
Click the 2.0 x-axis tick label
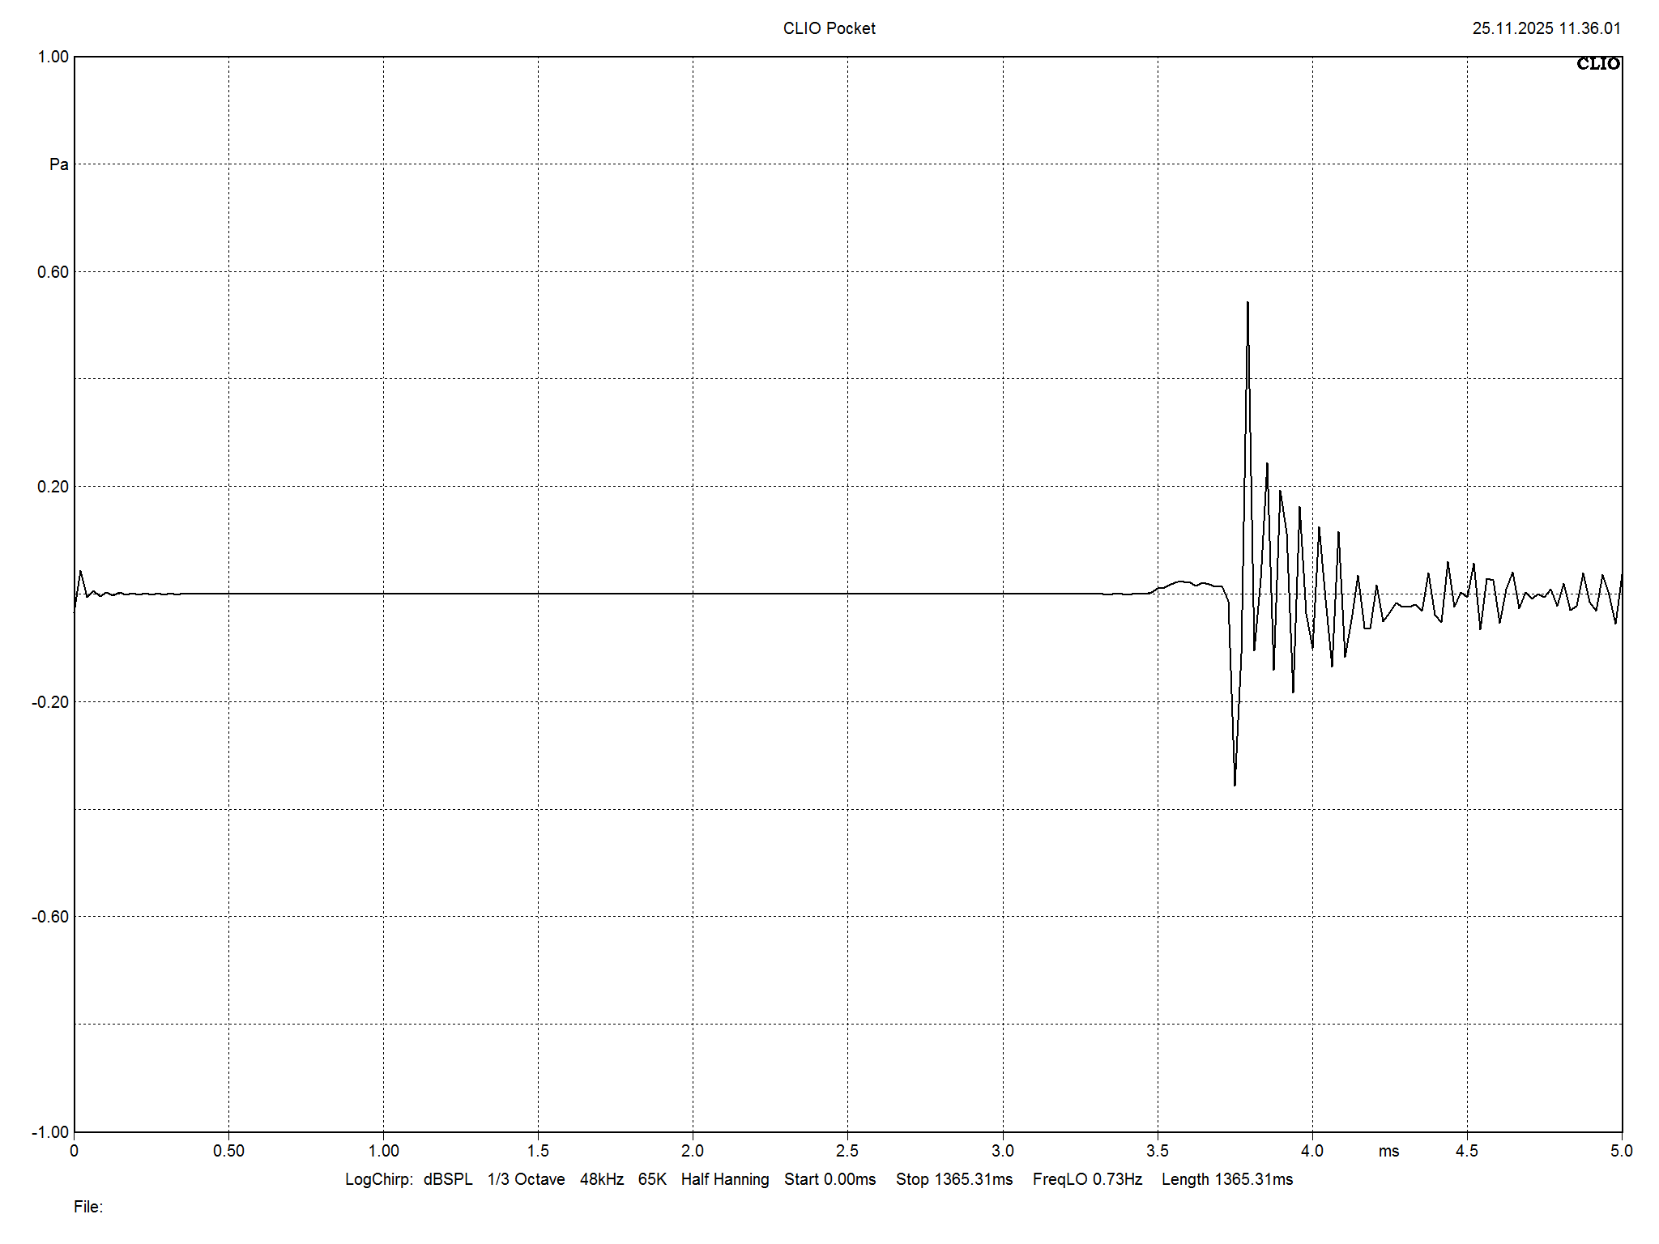click(x=693, y=1151)
